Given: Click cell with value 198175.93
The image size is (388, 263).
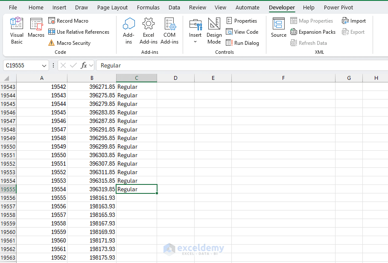Looking at the screenshot, I should point(92,257).
